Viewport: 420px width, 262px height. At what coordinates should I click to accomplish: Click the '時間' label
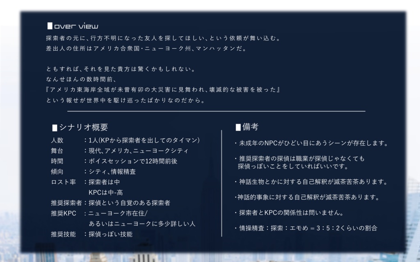(x=57, y=161)
